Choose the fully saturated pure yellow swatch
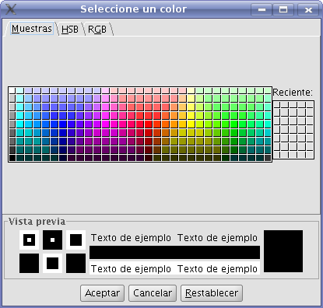 (191, 124)
